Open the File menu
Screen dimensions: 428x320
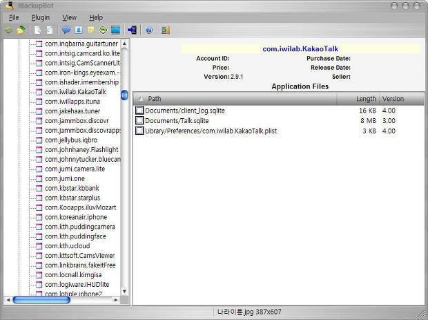point(14,18)
